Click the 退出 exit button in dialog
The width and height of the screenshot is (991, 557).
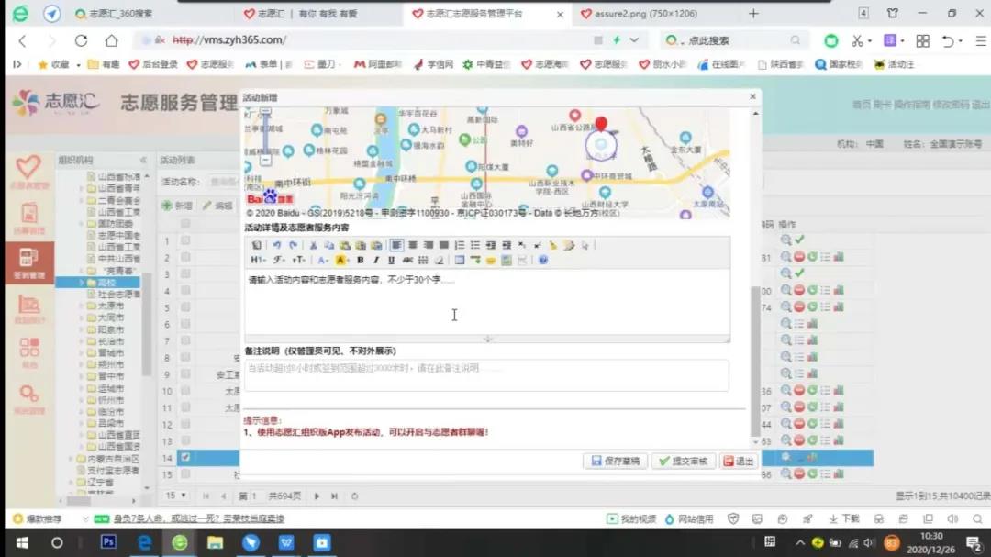(x=738, y=461)
